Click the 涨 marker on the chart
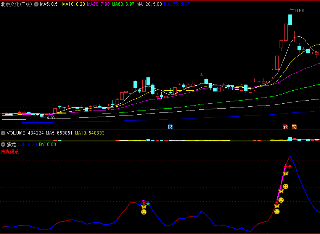Screen dimensions: 320x234 coord(285,127)
